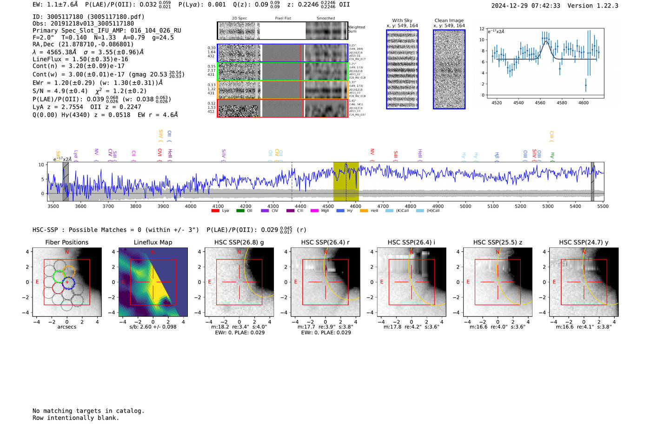Screen dimensions: 651x443
Task: Select the Primary Spec_Slot_IFU_AMP text line
Action: (107, 31)
